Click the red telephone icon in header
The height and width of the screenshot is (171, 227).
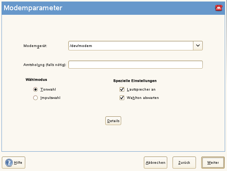[x=219, y=8]
